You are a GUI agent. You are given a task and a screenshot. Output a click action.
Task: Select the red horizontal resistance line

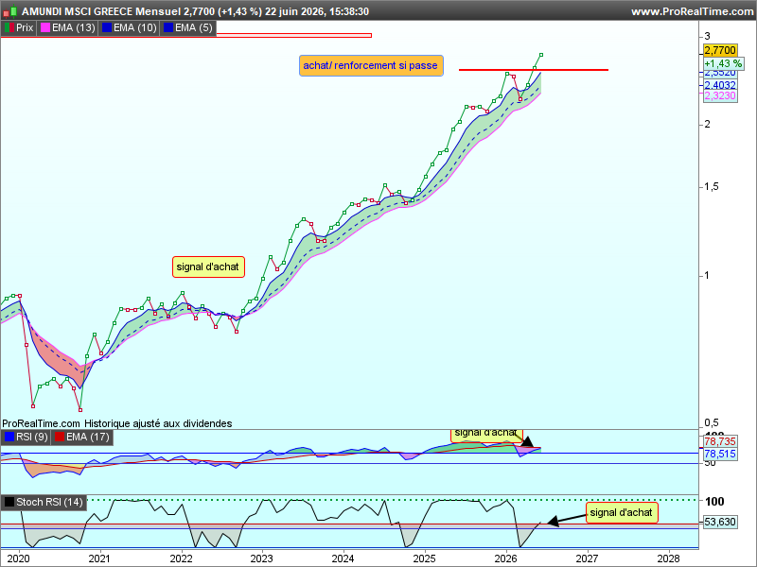pyautogui.click(x=533, y=70)
